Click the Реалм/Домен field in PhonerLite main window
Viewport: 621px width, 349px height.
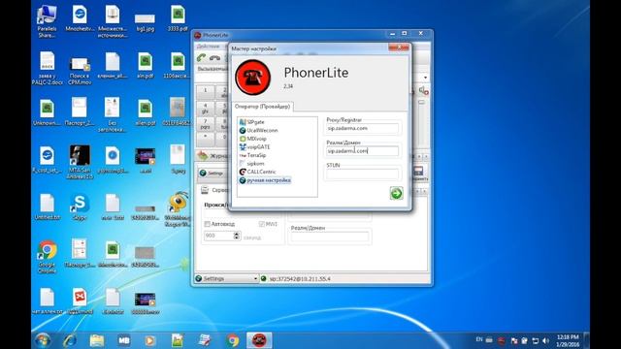point(330,237)
